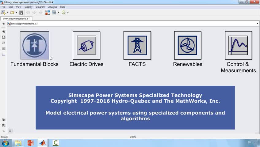The width and height of the screenshot is (260, 147).
Task: Open the FACTS tower block
Action: pos(137,45)
